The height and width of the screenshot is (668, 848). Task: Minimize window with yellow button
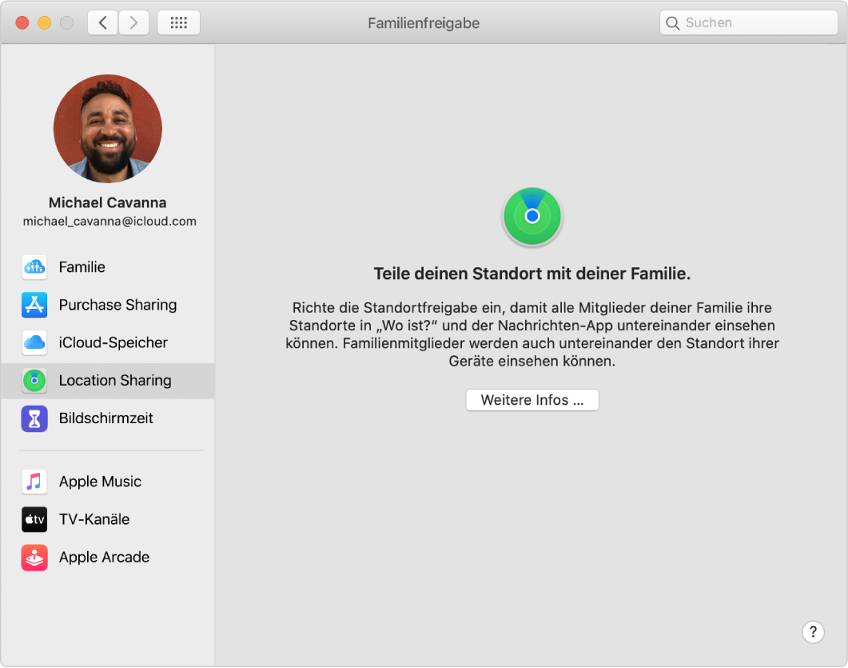pos(44,22)
